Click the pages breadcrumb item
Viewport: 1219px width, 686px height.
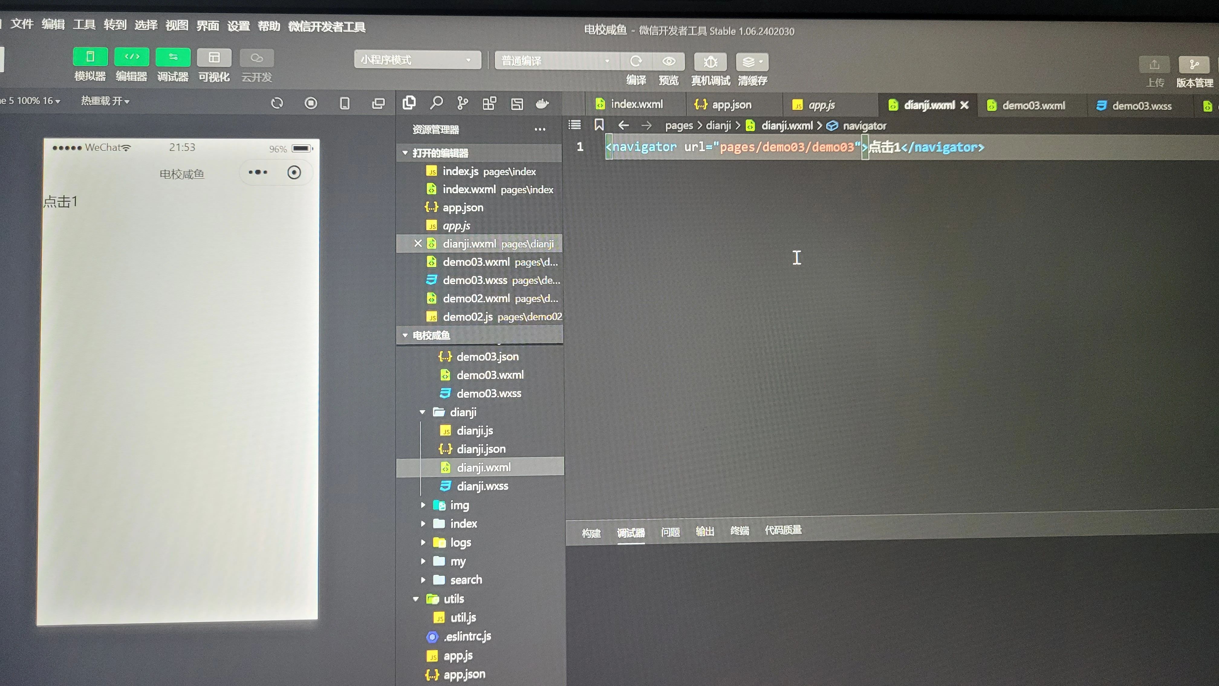tap(679, 126)
